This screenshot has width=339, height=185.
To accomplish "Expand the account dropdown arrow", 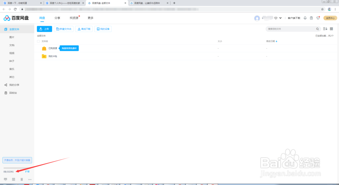I will [280, 18].
